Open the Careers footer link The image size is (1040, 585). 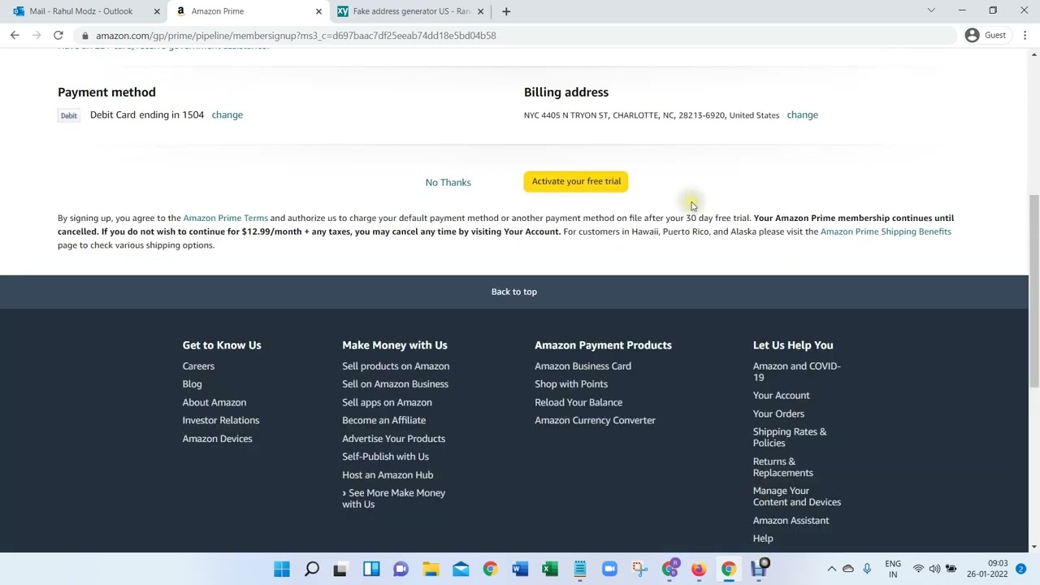pos(198,366)
